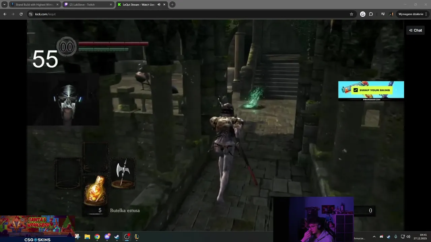Switch to the Brand Build with Highest Winrate tab

tap(35, 5)
